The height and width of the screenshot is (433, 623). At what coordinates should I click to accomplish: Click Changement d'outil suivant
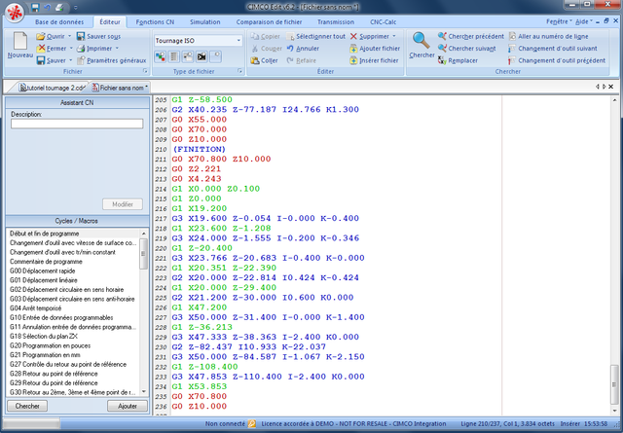click(553, 48)
